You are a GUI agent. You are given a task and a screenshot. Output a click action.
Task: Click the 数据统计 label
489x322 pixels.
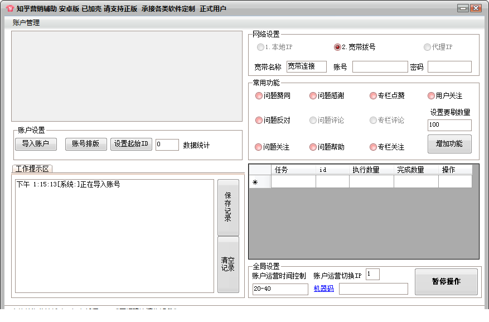pos(196,145)
